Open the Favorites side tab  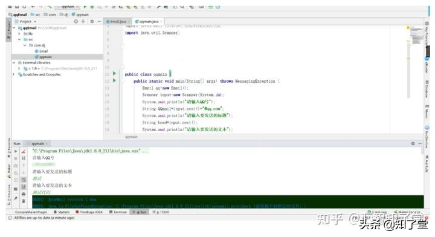8,148
